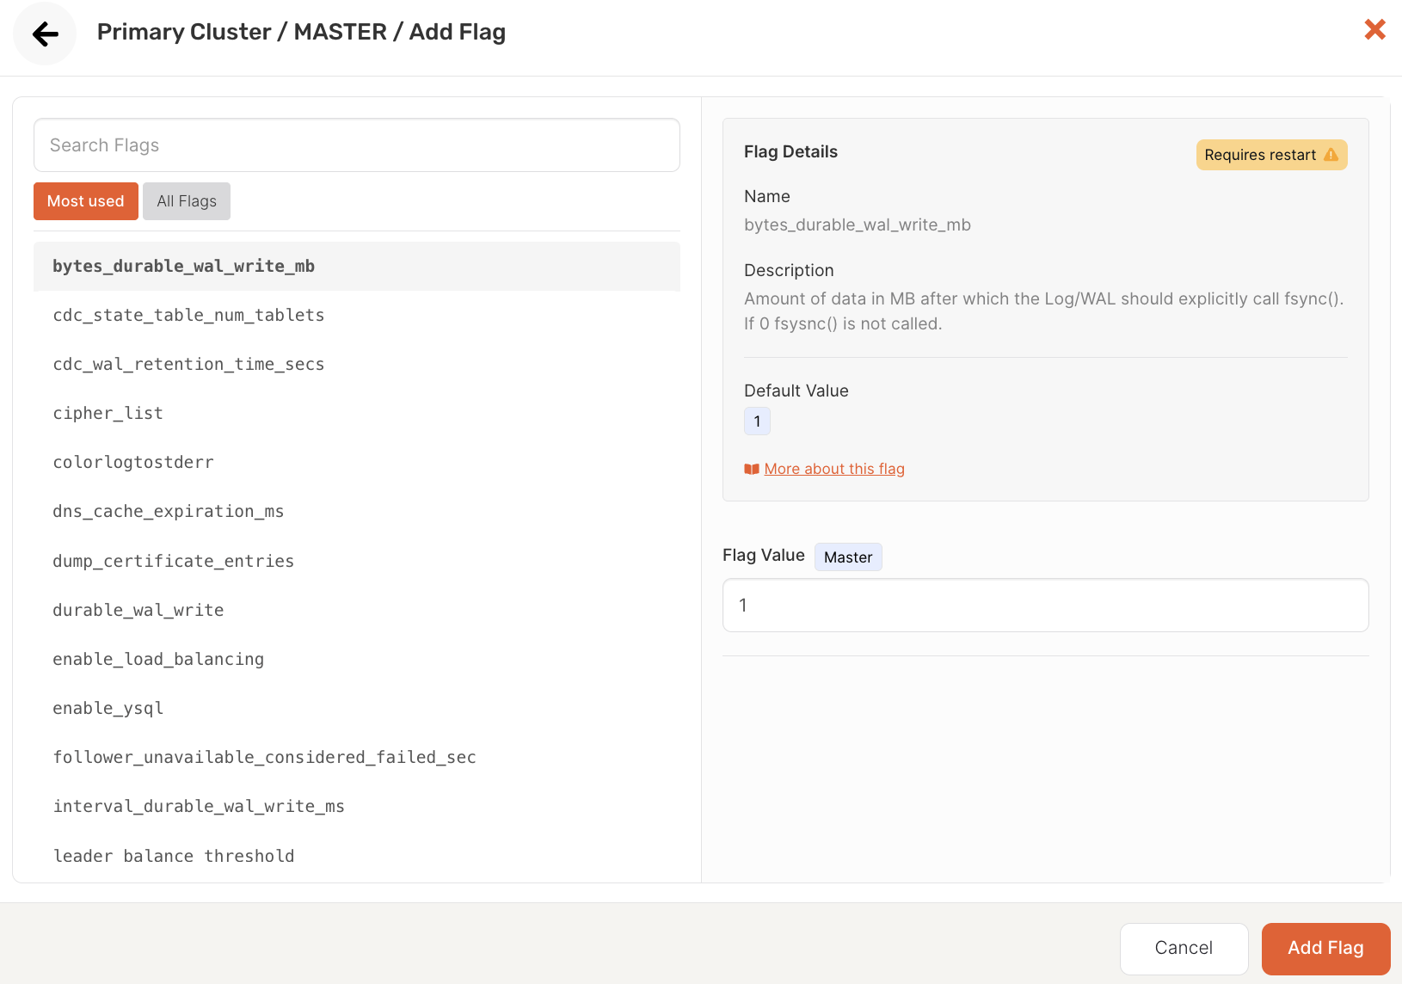This screenshot has height=984, width=1402.
Task: Switch to the Most used tab
Action: point(86,201)
